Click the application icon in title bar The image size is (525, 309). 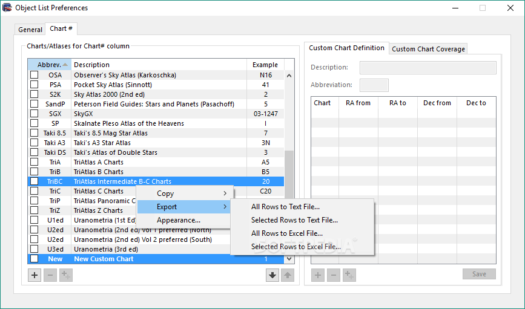[7, 7]
